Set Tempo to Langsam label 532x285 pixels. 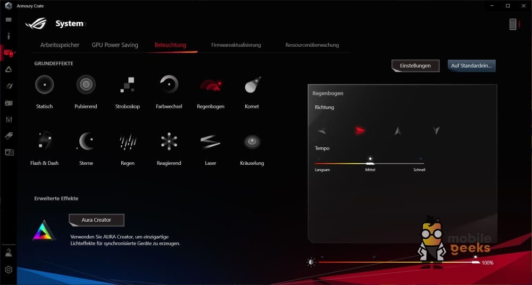point(322,170)
